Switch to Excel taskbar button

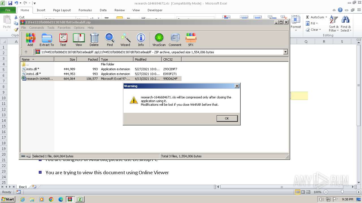coord(80,199)
